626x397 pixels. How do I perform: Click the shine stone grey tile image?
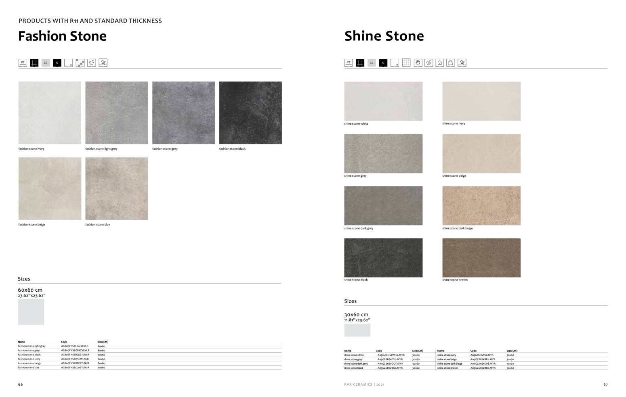pos(383,154)
